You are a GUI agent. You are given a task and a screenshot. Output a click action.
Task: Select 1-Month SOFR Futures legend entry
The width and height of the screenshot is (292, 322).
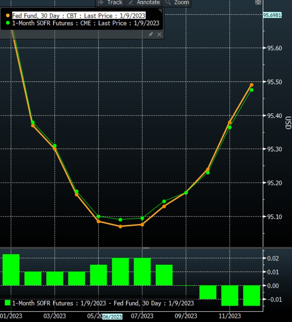pyautogui.click(x=86, y=23)
